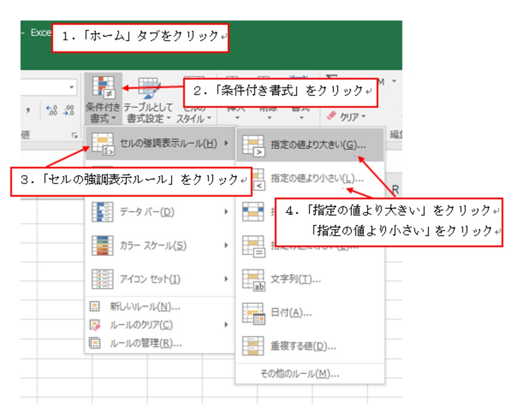511x408 pixels.
Task: Select 指定の値より小さい(L)... rule
Action: pyautogui.click(x=310, y=179)
